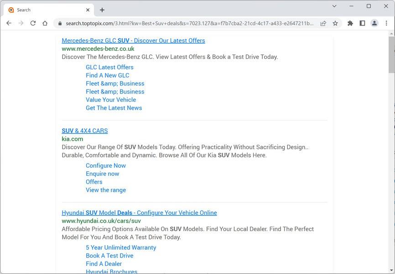
Task: Open Kia Offers sitelink
Action: (x=94, y=182)
